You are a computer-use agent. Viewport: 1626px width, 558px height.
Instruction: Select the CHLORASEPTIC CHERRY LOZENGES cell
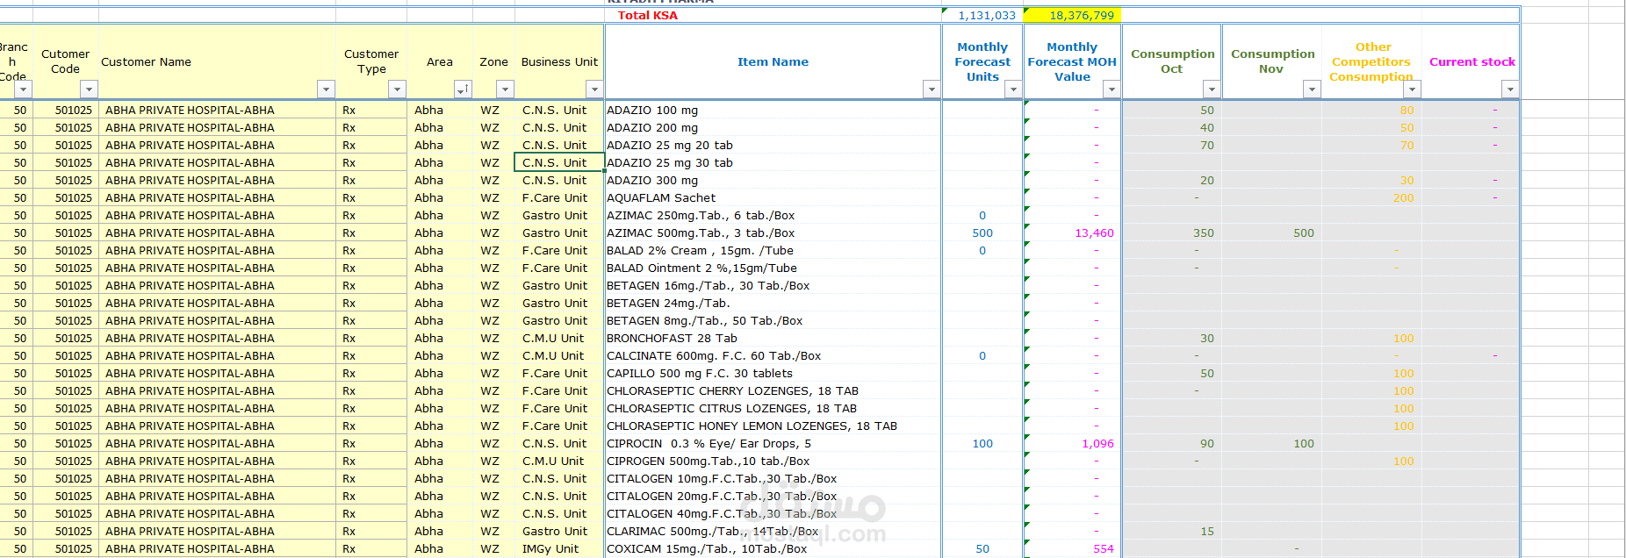[x=773, y=391]
